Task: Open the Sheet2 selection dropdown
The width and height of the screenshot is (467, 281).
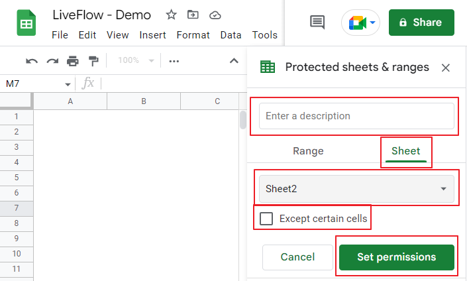Action: (x=356, y=189)
